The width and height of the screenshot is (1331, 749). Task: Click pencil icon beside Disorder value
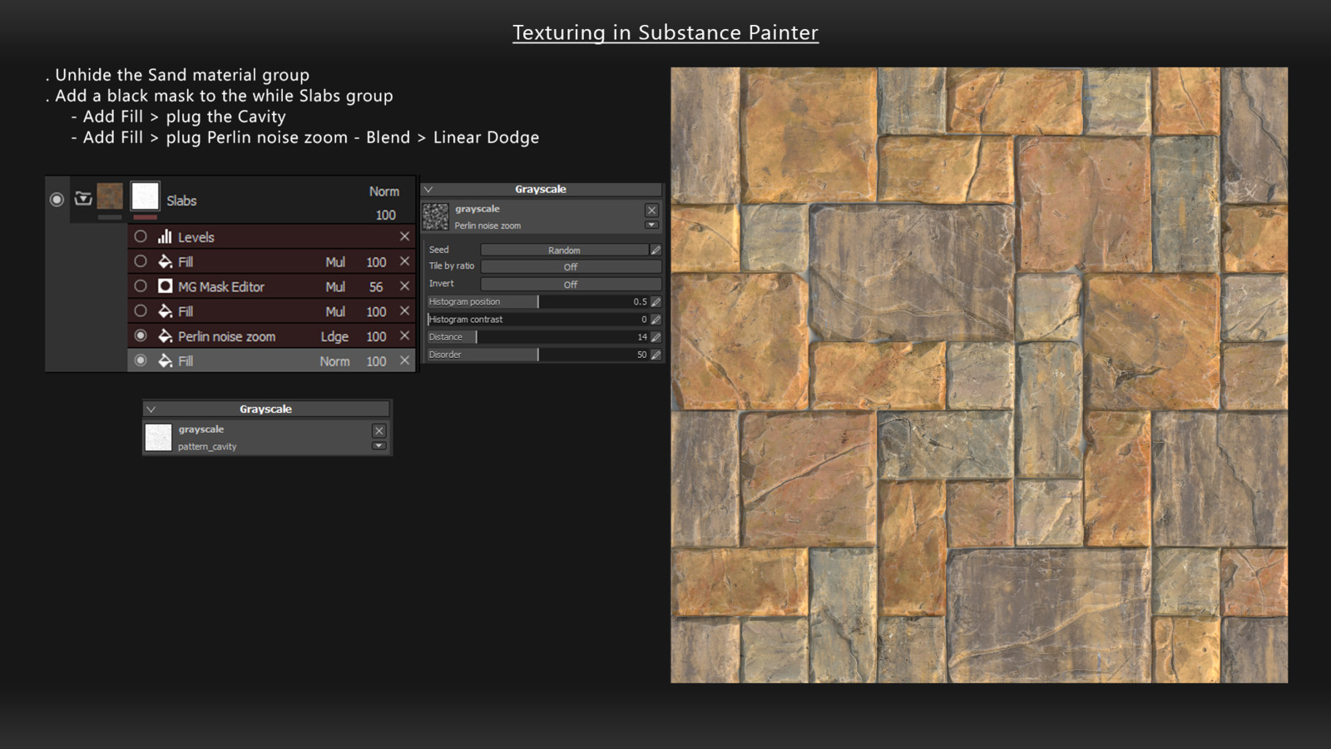656,355
